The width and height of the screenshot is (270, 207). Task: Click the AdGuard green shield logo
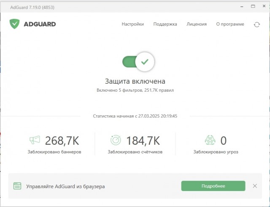tap(14, 24)
